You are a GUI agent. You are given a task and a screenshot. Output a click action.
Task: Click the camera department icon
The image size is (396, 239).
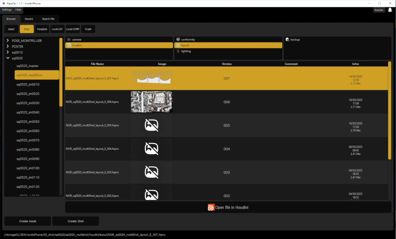69,39
